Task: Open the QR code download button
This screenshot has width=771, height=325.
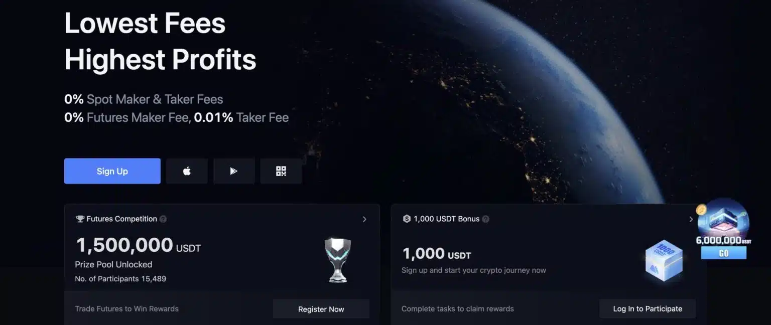Action: coord(281,171)
